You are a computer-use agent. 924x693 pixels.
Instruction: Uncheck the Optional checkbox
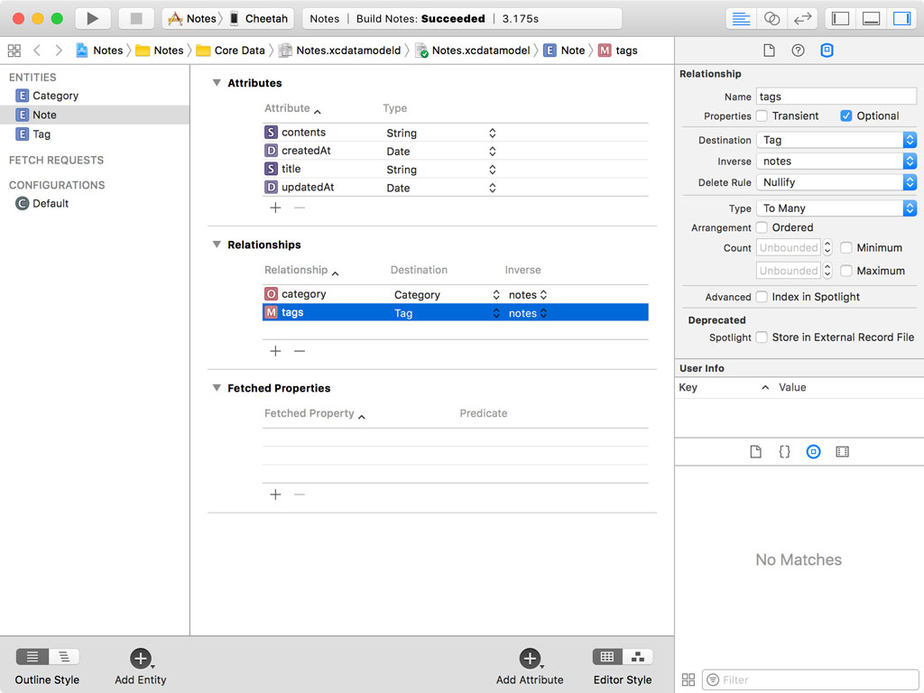point(846,115)
